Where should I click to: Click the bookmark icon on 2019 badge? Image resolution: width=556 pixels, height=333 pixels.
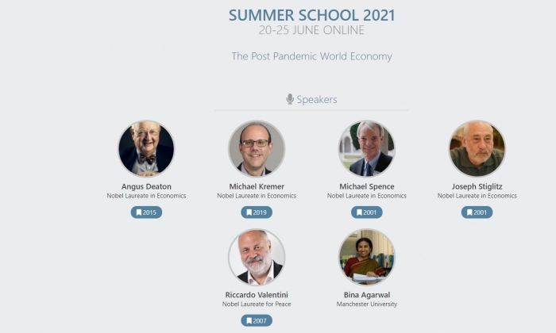coord(249,212)
